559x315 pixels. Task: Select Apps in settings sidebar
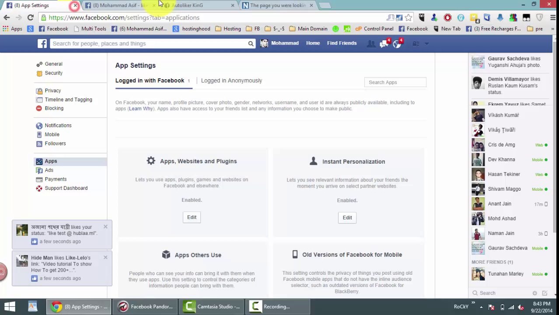click(x=70, y=161)
